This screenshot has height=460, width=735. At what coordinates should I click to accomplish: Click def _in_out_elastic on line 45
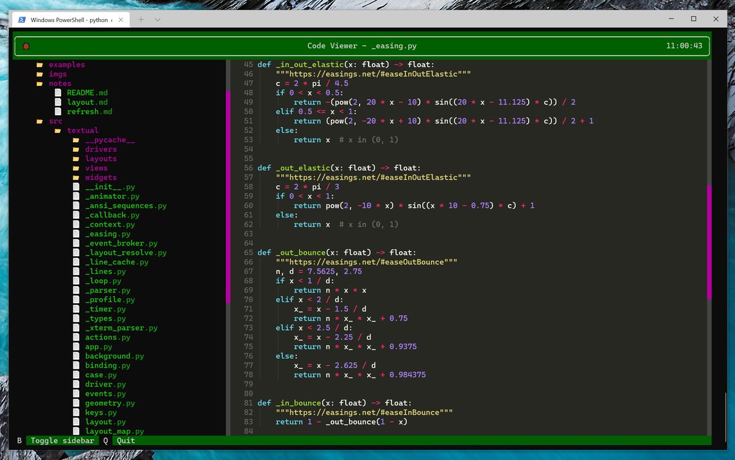tap(345, 64)
